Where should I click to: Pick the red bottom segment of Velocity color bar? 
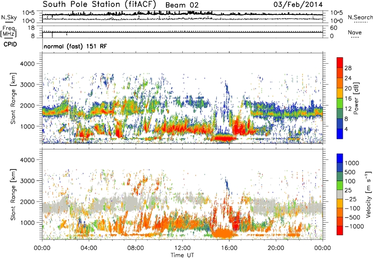point(340,231)
